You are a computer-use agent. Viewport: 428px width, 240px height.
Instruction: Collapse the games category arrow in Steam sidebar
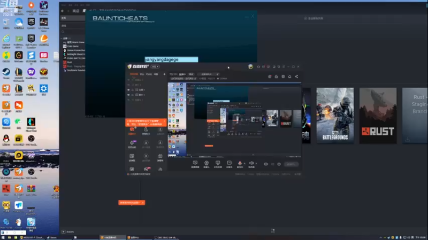coord(62,38)
